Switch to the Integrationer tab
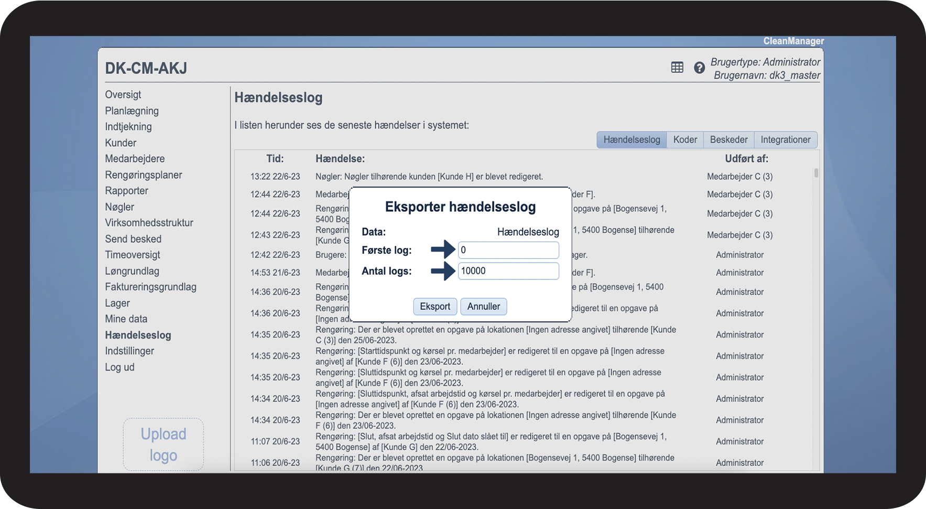This screenshot has height=509, width=926. (x=786, y=140)
